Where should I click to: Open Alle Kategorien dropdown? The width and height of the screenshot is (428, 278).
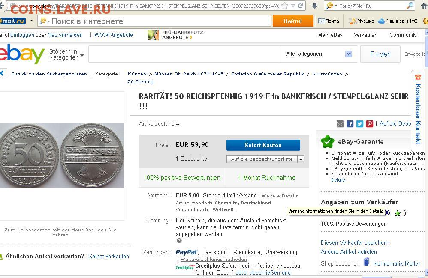coord(319,54)
